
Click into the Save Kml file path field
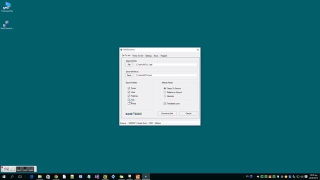pos(166,75)
